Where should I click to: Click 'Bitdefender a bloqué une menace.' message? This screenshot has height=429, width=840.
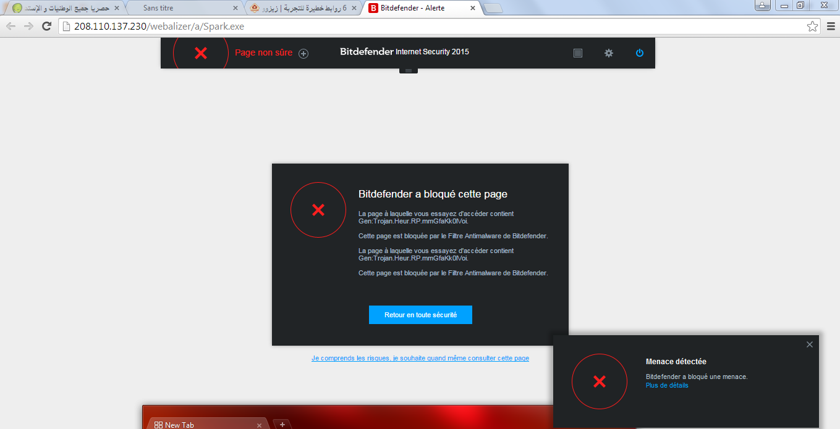tap(697, 377)
